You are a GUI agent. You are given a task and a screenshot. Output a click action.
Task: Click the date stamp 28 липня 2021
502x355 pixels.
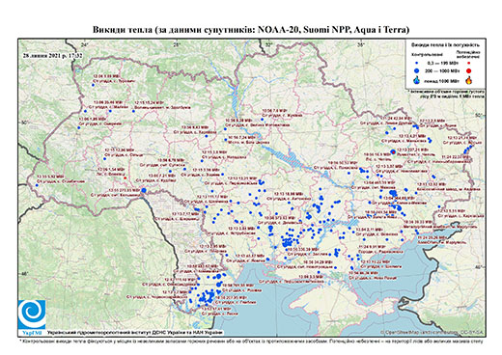[x=52, y=55]
